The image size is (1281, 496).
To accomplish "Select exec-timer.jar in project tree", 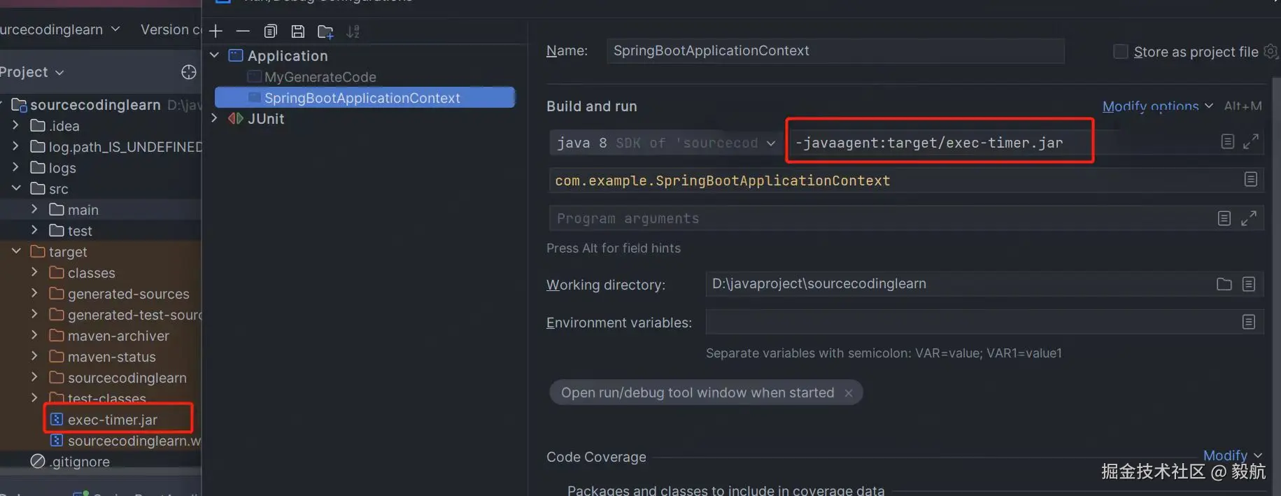I will (x=112, y=420).
